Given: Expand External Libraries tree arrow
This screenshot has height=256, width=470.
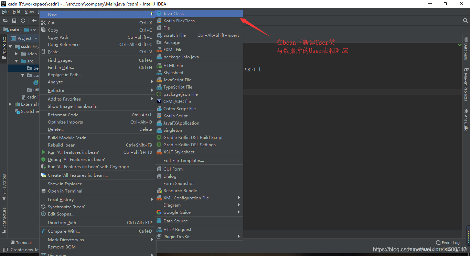Looking at the screenshot, I should (10, 104).
